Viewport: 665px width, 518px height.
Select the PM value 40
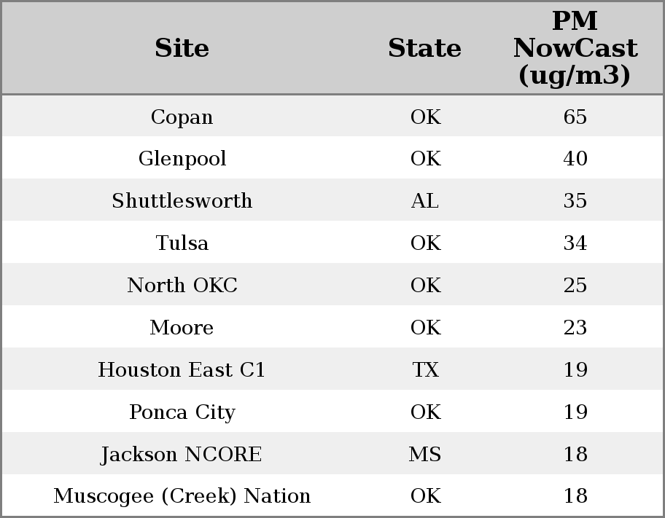point(575,159)
